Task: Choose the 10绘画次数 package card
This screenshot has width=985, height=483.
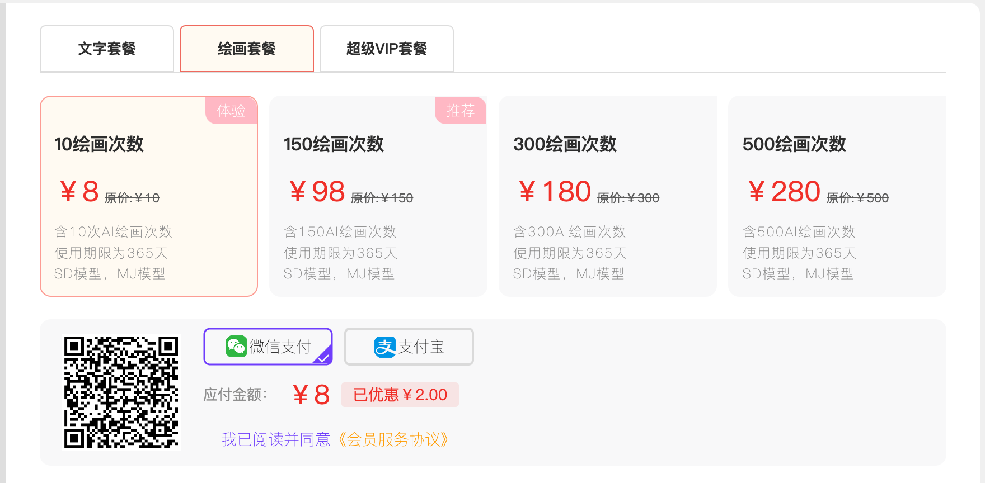Action: tap(148, 196)
